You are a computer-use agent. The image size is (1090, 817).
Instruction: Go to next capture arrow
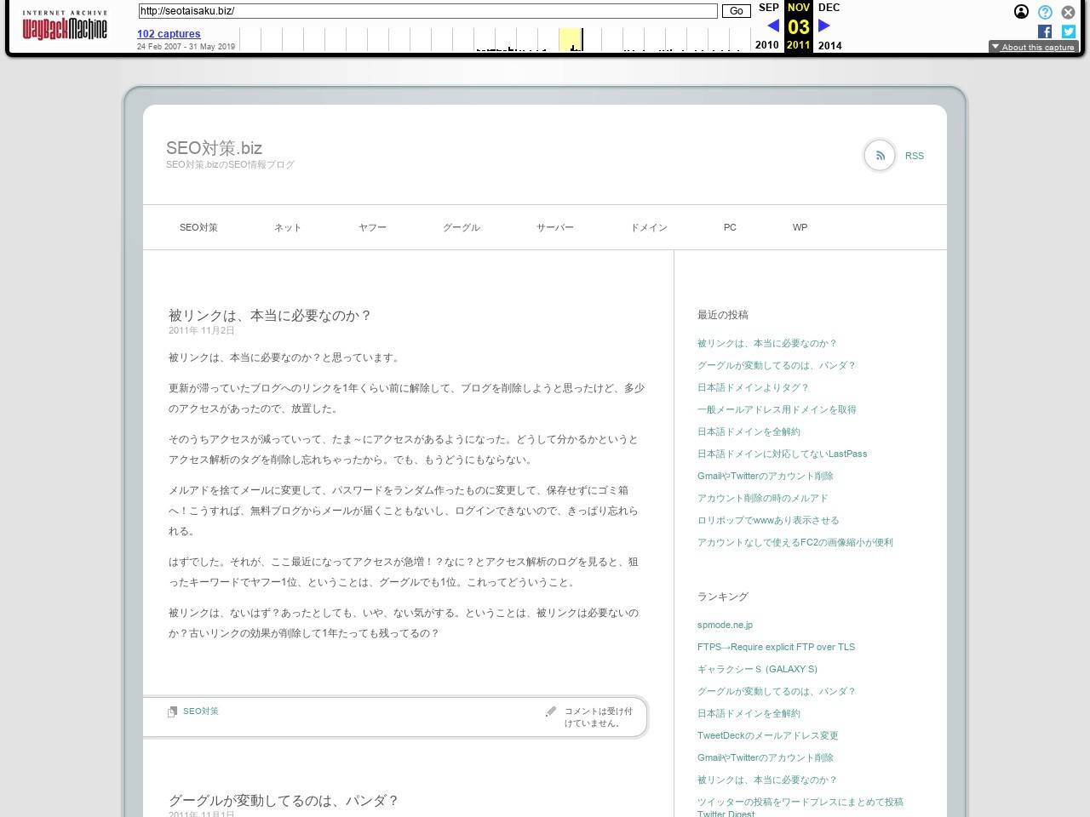pyautogui.click(x=823, y=26)
